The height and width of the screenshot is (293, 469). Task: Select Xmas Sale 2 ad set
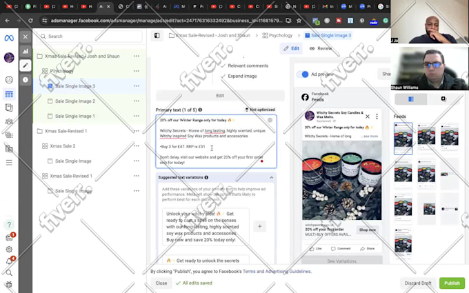point(63,146)
